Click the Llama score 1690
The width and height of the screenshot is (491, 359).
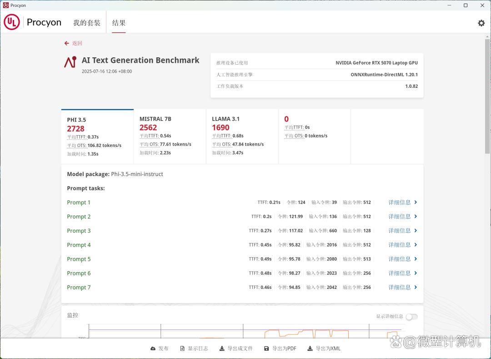(220, 127)
